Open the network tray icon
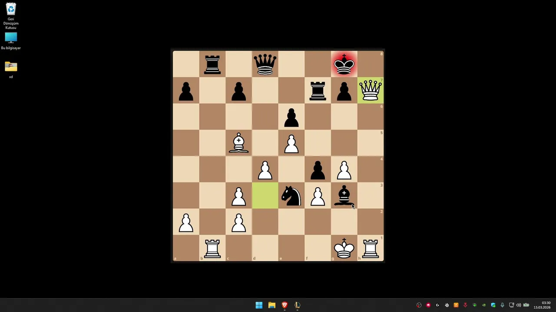This screenshot has height=312, width=556. pyautogui.click(x=512, y=305)
